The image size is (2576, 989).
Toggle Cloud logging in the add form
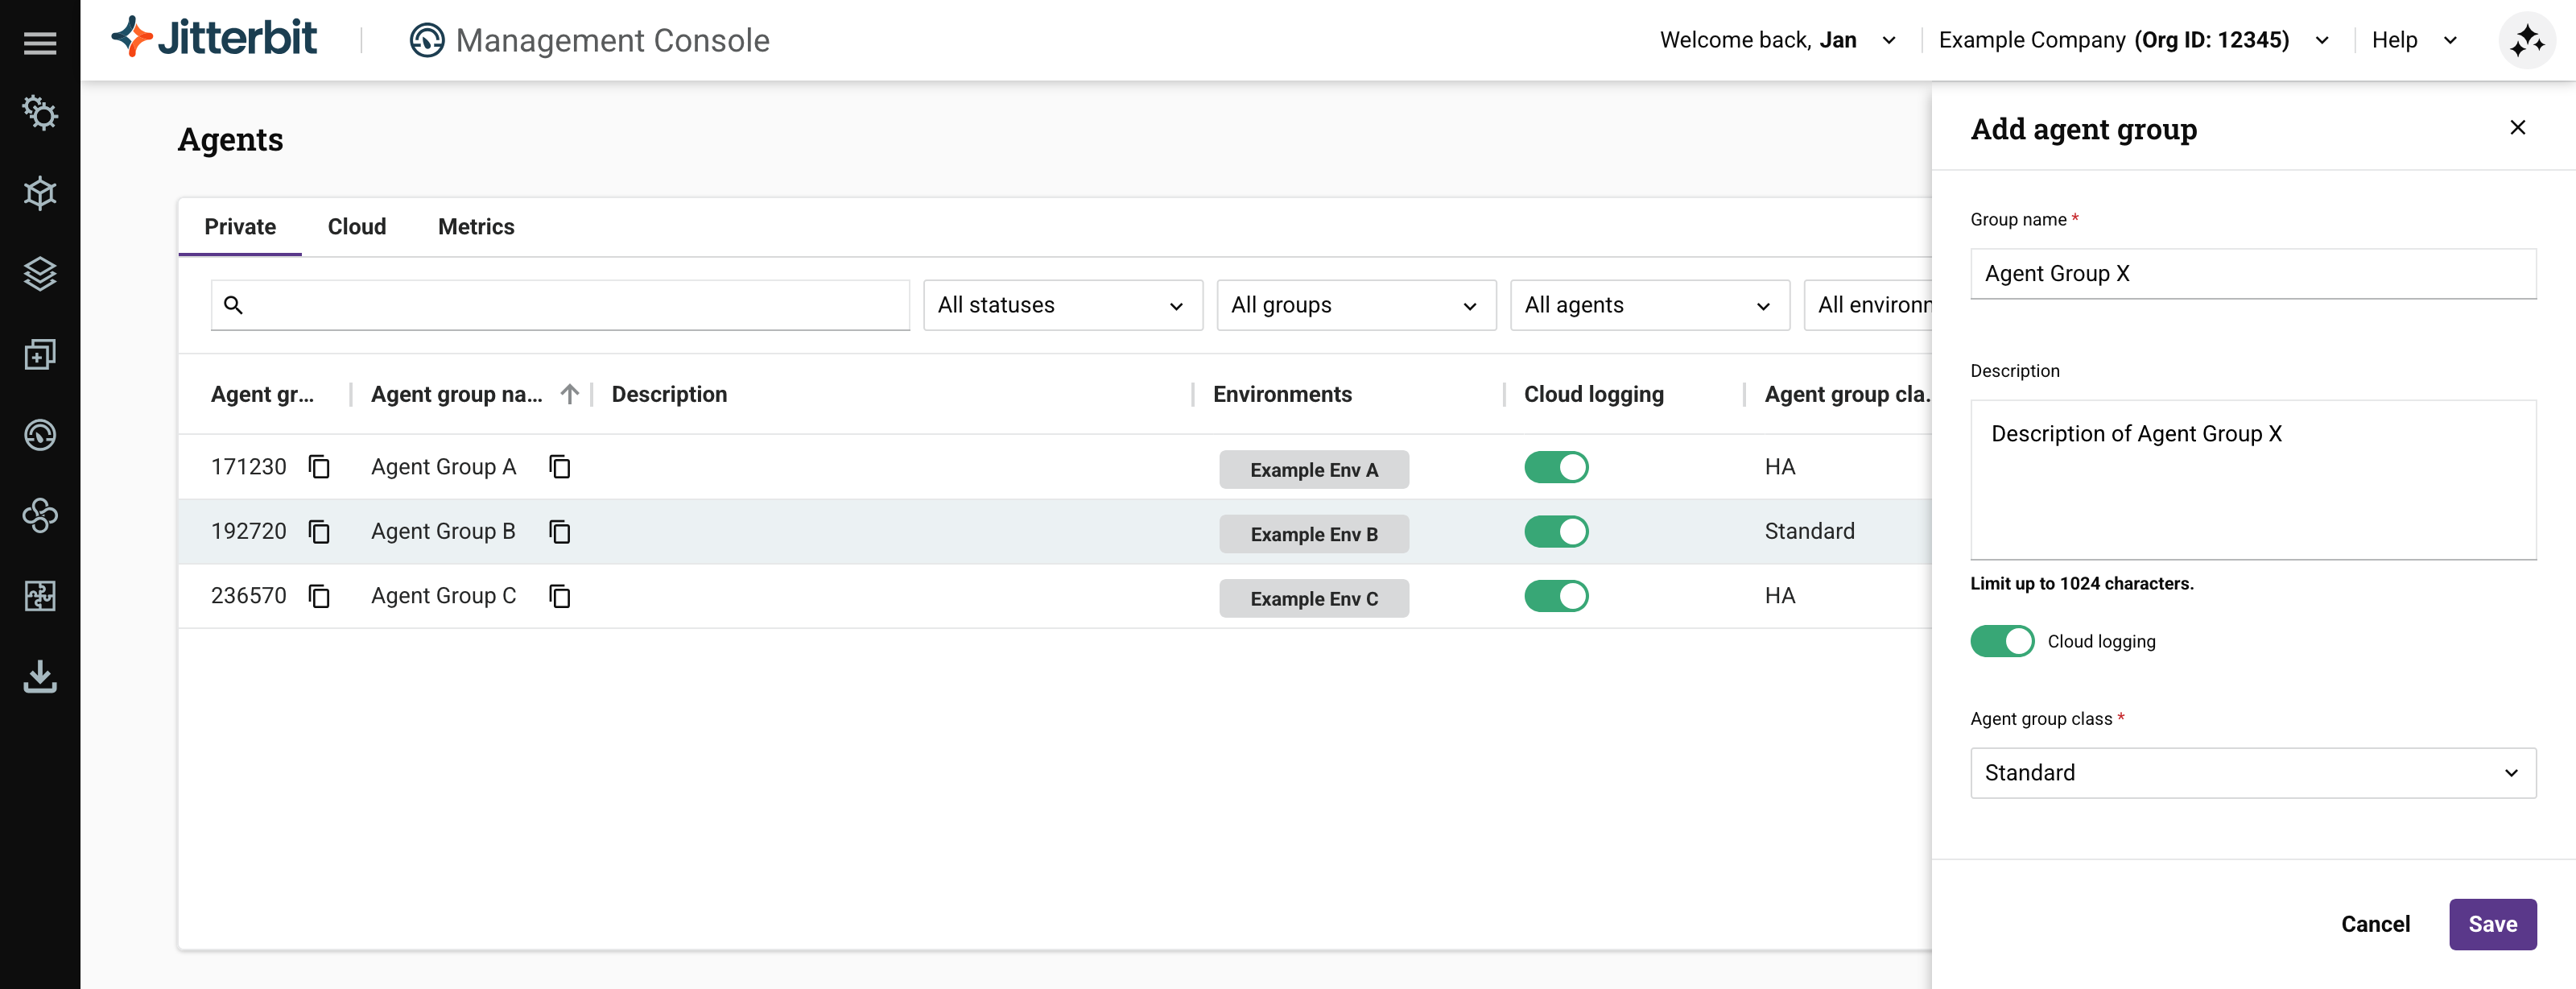[2001, 641]
